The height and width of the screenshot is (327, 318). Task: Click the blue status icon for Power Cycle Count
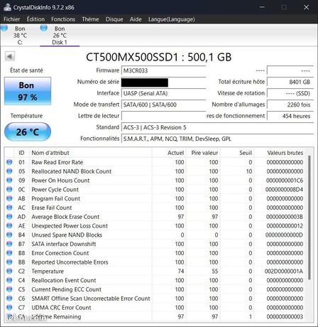click(x=9, y=189)
